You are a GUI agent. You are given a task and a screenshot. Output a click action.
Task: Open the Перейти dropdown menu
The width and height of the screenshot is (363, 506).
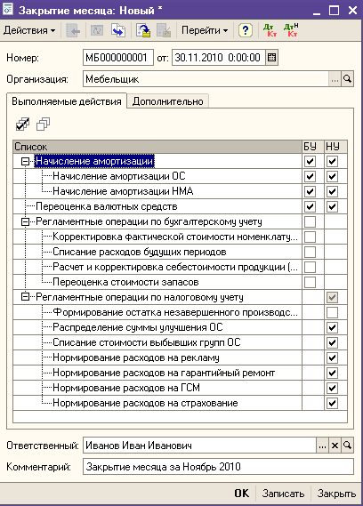pos(205,30)
